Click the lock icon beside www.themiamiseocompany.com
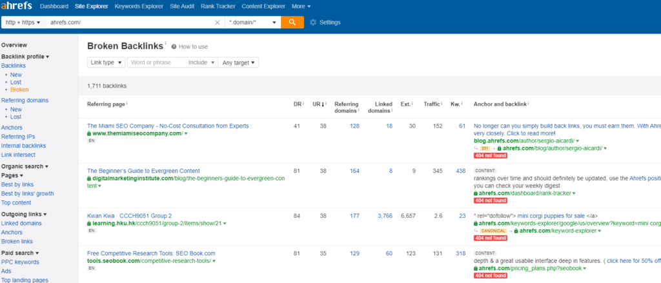The image size is (661, 283). click(x=89, y=133)
